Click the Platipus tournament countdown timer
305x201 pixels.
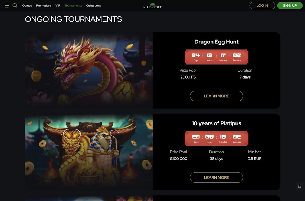tap(216, 139)
